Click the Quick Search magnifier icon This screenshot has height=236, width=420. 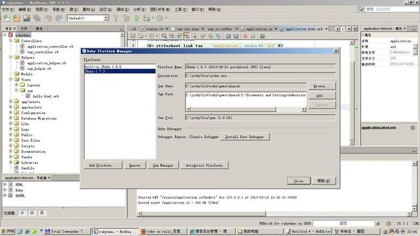point(361,9)
